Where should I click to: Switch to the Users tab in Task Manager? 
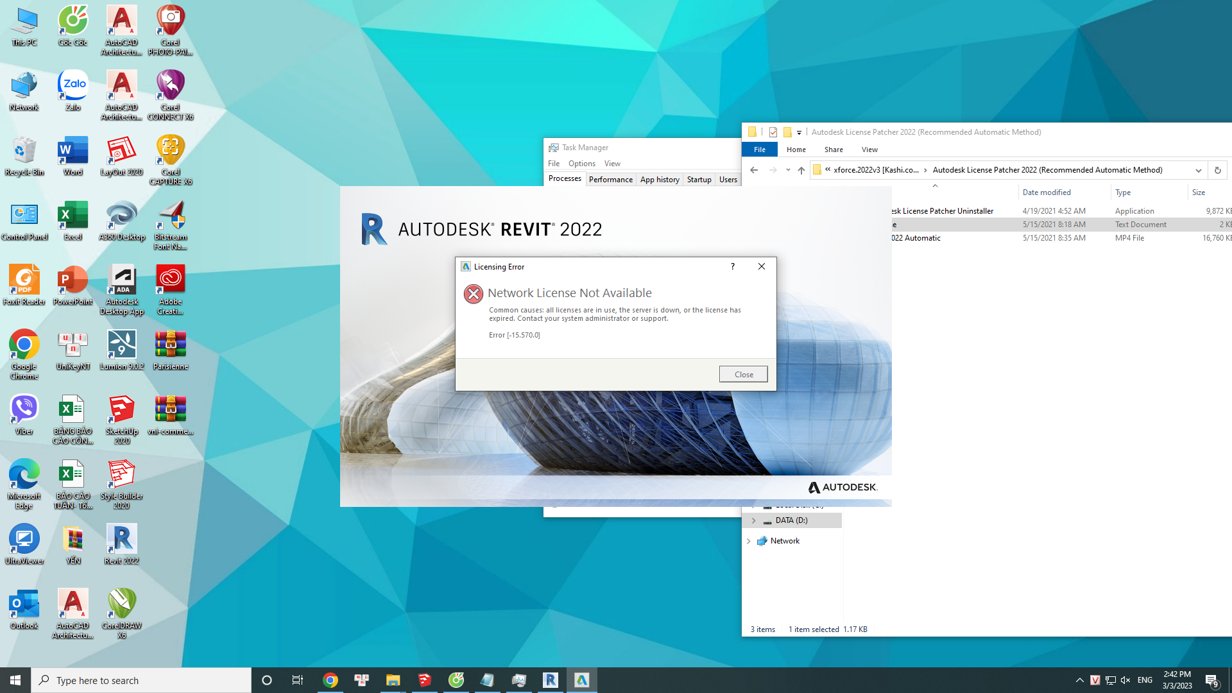tap(728, 180)
